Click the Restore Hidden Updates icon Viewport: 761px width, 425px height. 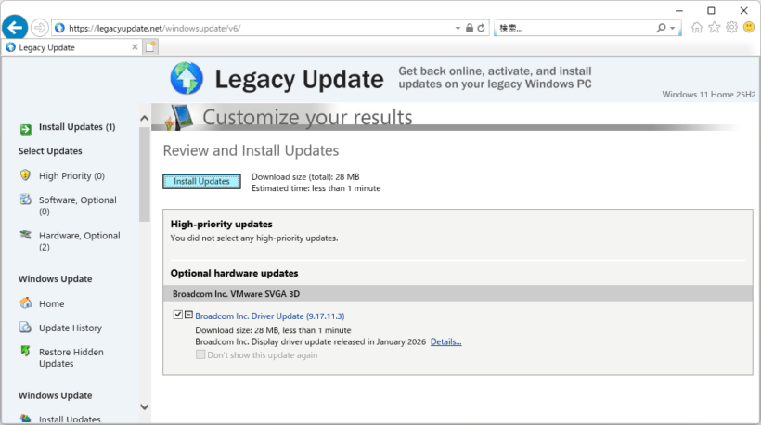(x=26, y=351)
